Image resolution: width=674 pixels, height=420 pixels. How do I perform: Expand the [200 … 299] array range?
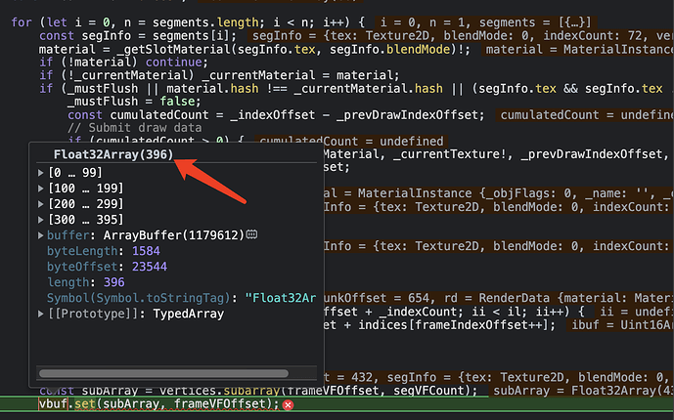(41, 204)
